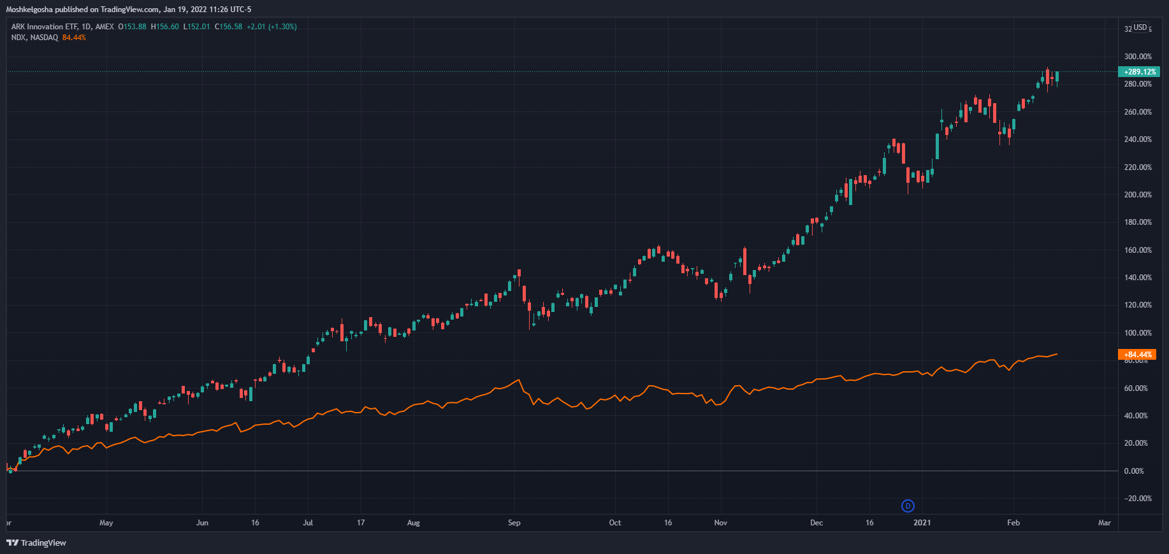Image resolution: width=1169 pixels, height=554 pixels.
Task: Click the 240.00% level on price scale
Action: click(x=1138, y=139)
